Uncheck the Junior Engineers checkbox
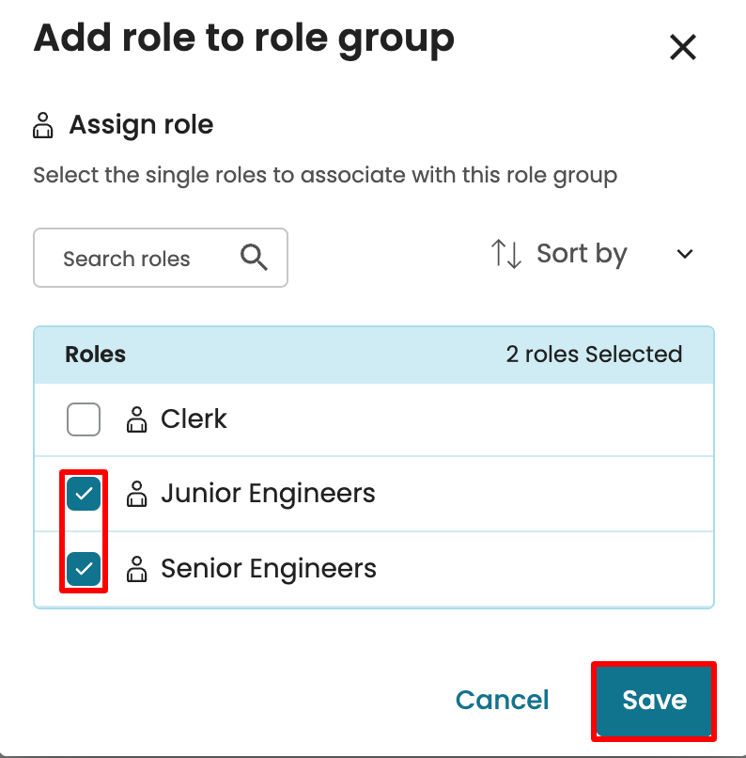The image size is (746, 758). point(84,494)
